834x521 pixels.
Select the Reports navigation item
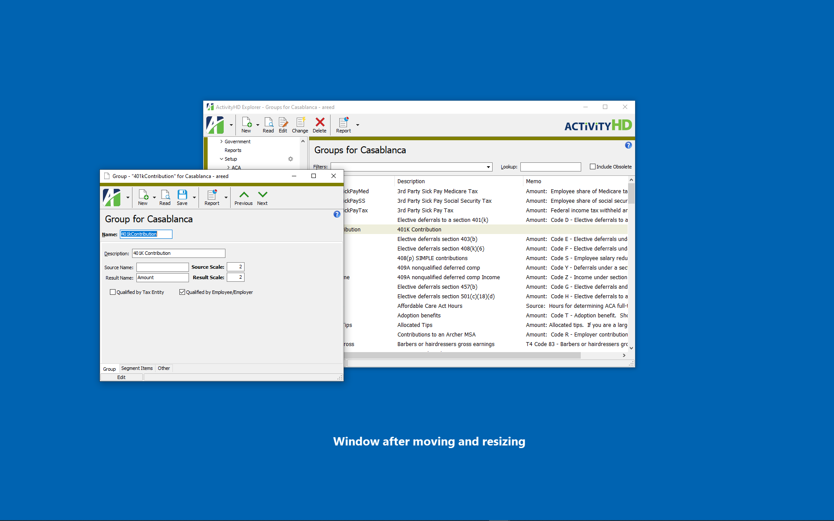pyautogui.click(x=233, y=150)
